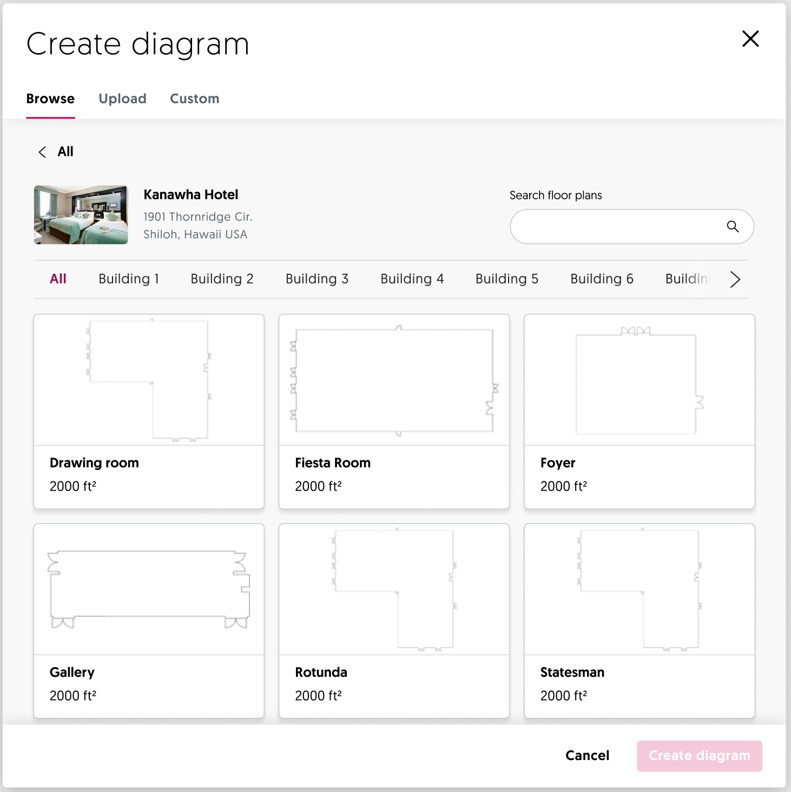Image resolution: width=791 pixels, height=792 pixels.
Task: Open the Custom tab
Action: point(194,98)
